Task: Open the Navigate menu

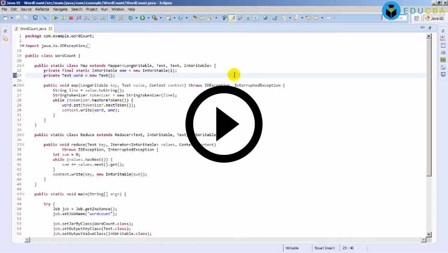Action: click(60, 10)
